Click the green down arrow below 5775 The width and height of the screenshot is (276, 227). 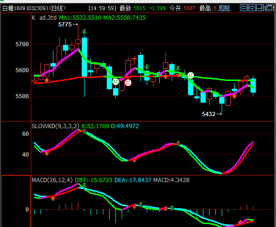(85, 32)
